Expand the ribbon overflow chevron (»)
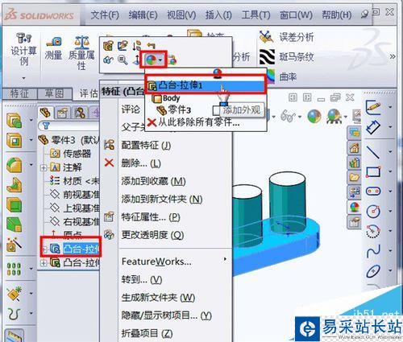The image size is (403, 342). click(393, 56)
